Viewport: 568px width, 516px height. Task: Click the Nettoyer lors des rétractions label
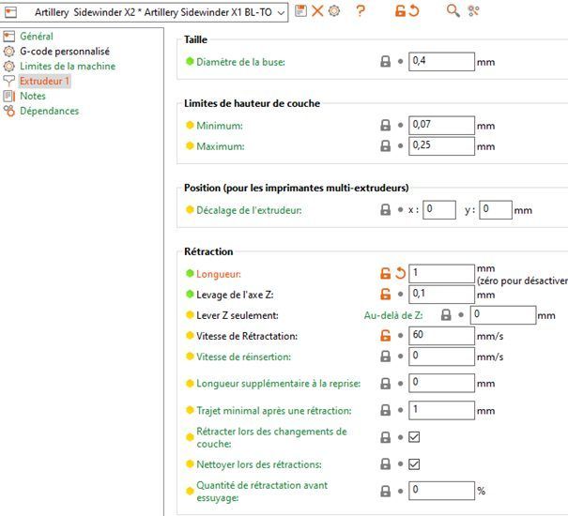(x=259, y=464)
